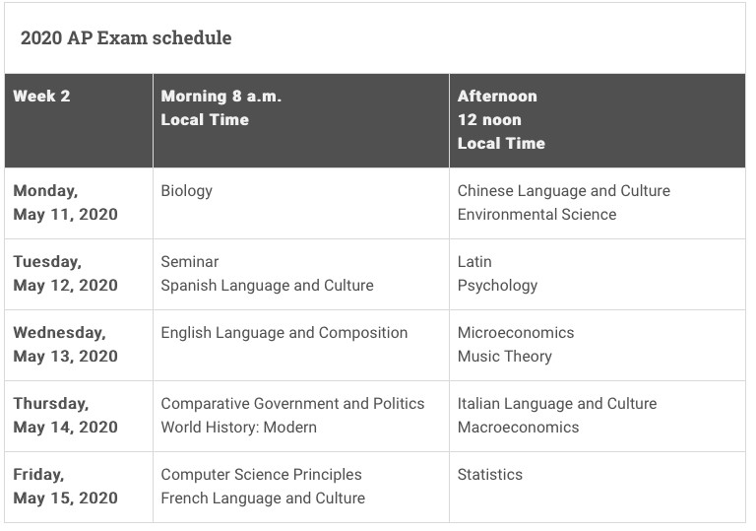This screenshot has width=756, height=531.
Task: Select the Monday, May 11, 2020 row
Action: click(375, 203)
